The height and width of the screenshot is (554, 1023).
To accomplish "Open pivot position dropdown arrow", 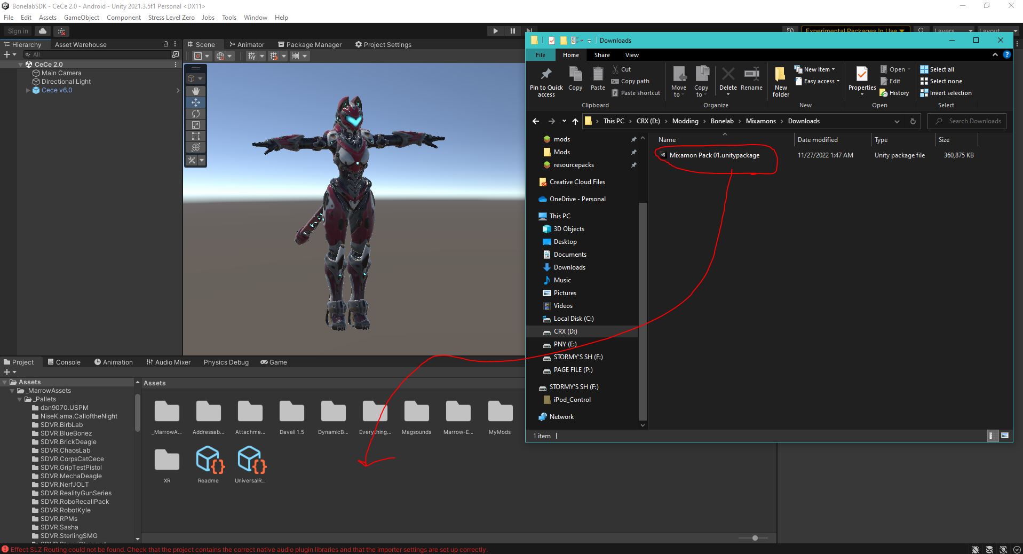I will pos(208,56).
